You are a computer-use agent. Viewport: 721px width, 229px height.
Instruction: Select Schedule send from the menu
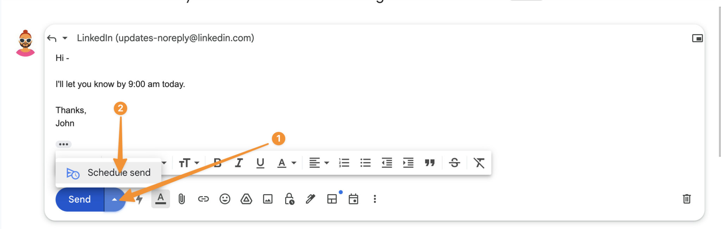pyautogui.click(x=108, y=173)
